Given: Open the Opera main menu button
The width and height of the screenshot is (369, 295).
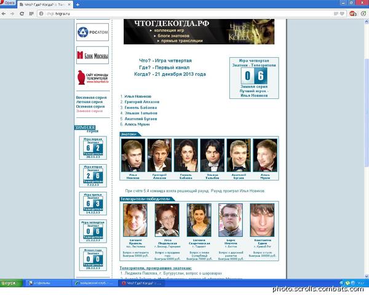Looking at the screenshot, I should point(8,3).
